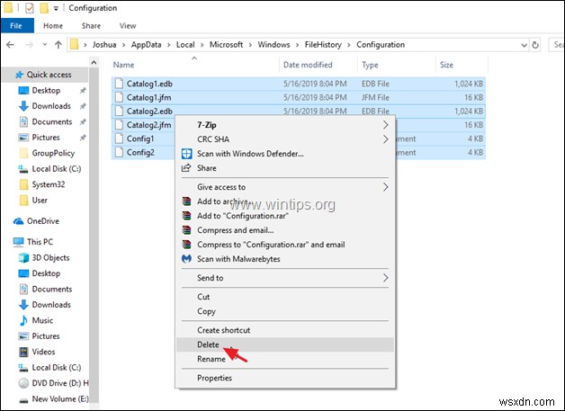565x411 pixels.
Task: Select Add to "Configuration.rar"
Action: pos(284,216)
